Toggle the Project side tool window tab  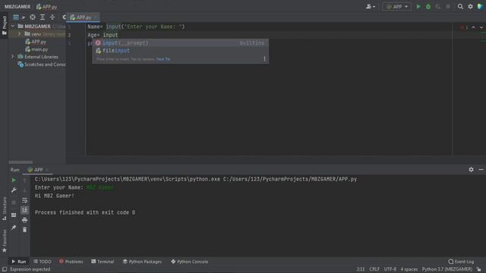click(5, 25)
